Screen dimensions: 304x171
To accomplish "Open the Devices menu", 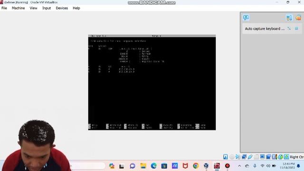I will (x=62, y=8).
